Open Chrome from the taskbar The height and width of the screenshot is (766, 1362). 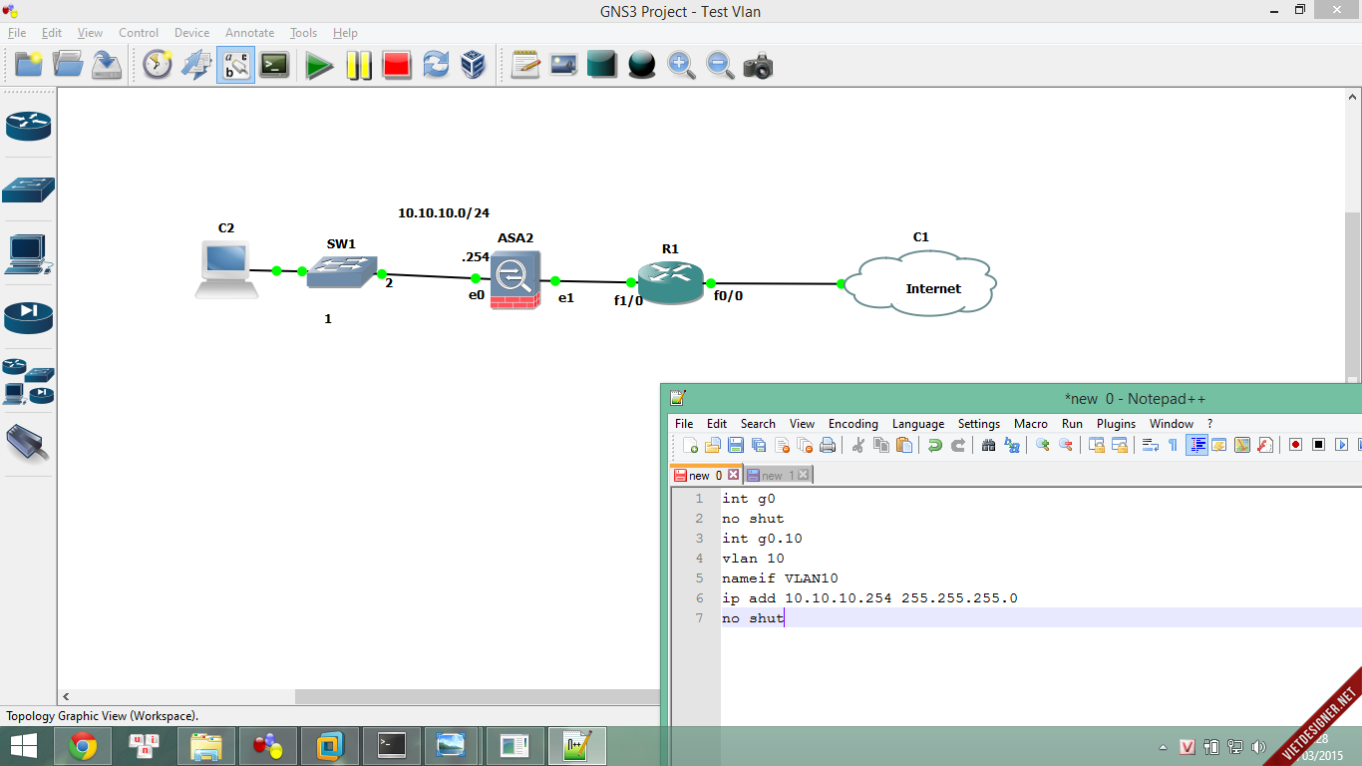point(83,746)
